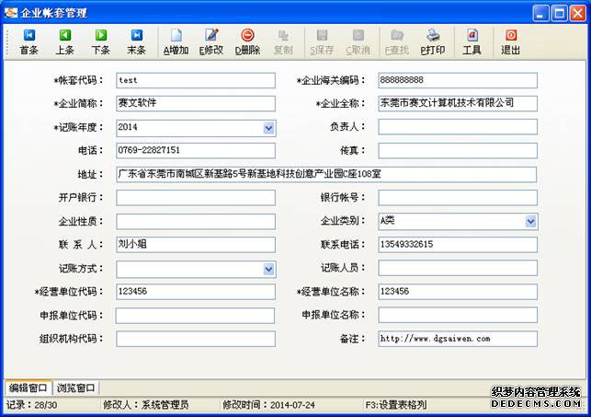The image size is (591, 417).
Task: Open the 工具 tools toolbar button
Action: [472, 41]
